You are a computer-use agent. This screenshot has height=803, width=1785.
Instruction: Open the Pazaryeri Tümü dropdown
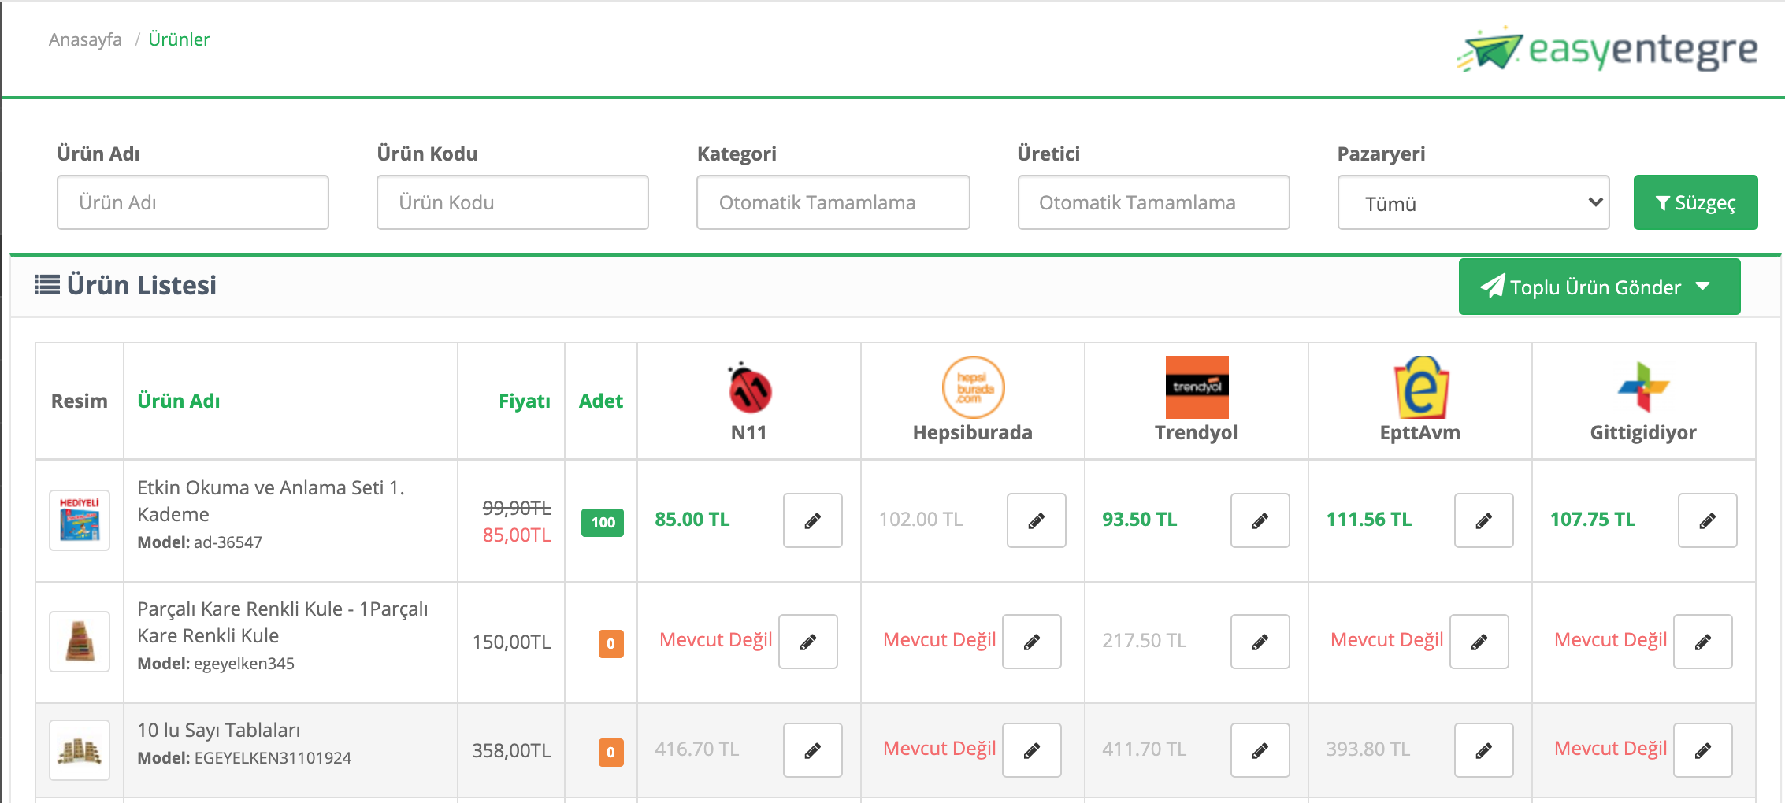point(1473,202)
